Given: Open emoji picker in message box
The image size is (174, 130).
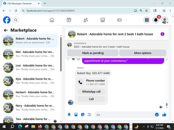Looking at the screenshot, I should click(157, 115).
